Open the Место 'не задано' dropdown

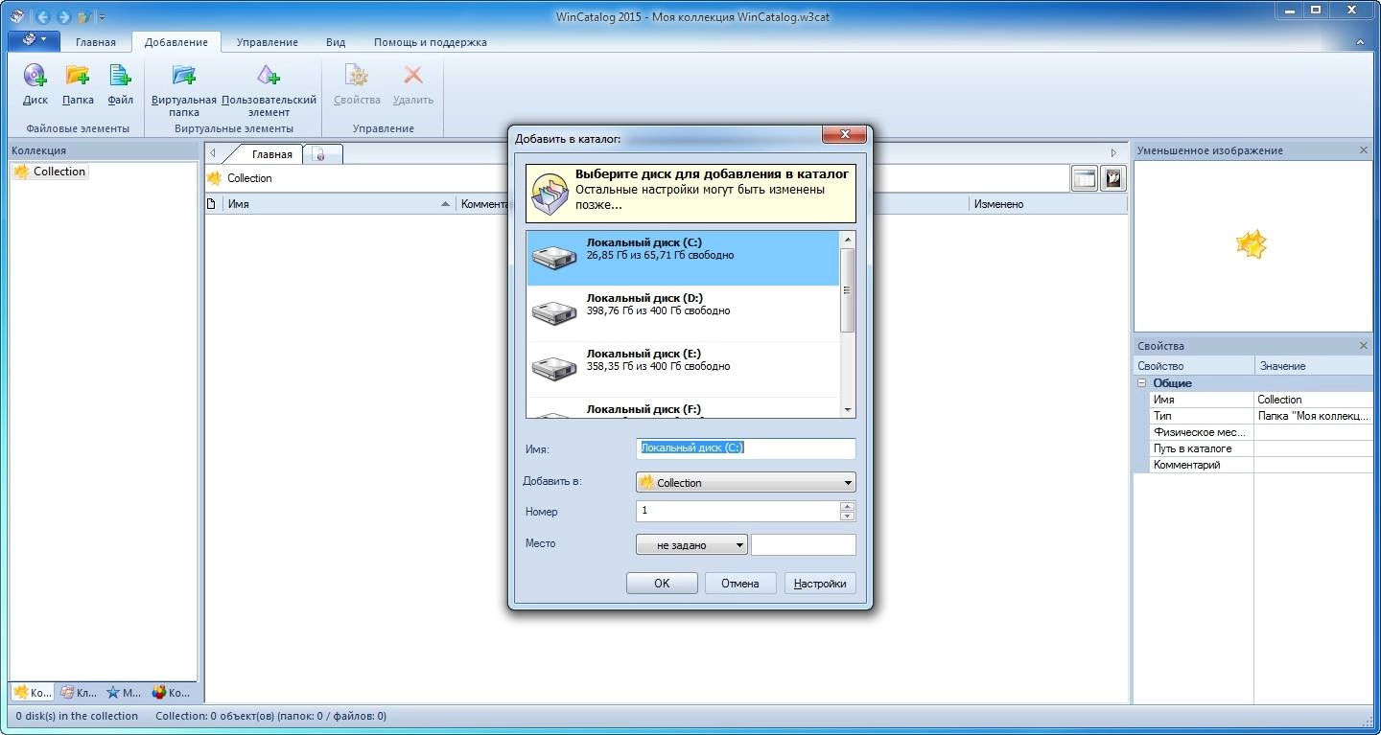(691, 545)
